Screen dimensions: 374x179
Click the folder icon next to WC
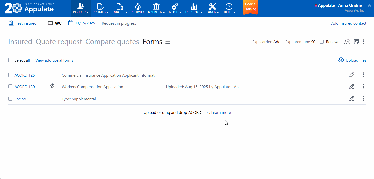(x=50, y=23)
